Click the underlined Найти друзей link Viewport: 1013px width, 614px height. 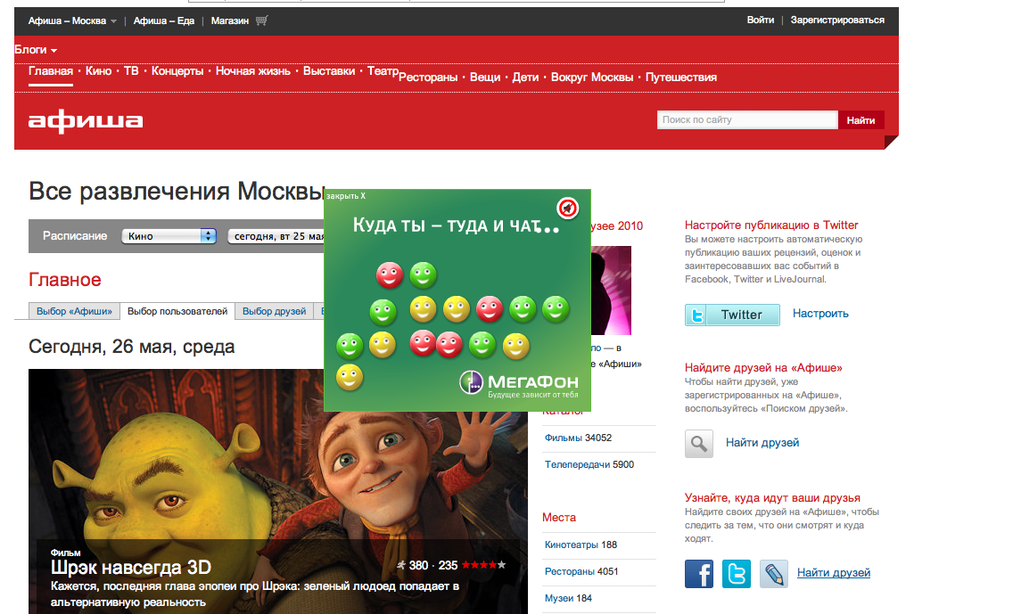(x=834, y=573)
